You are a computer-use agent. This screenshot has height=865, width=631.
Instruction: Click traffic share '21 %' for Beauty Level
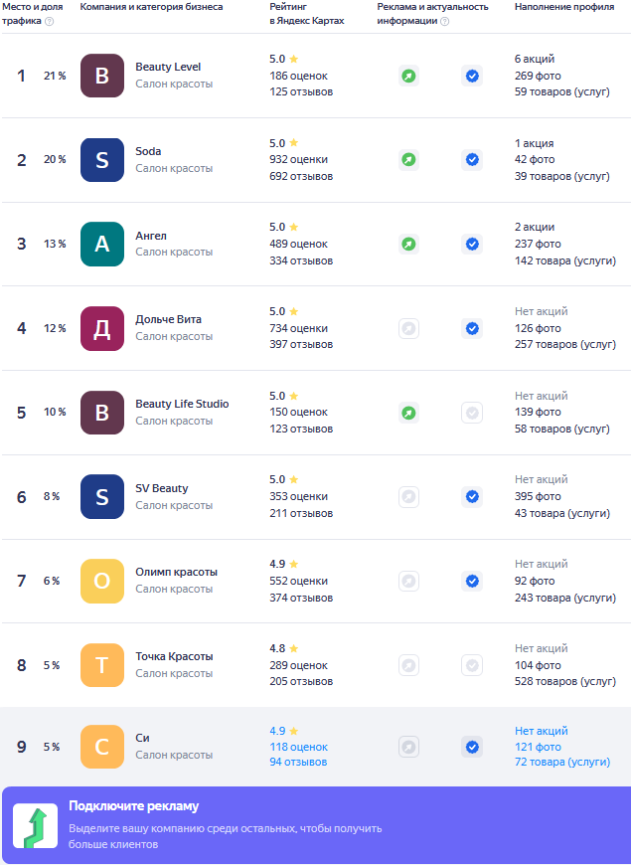(x=55, y=76)
